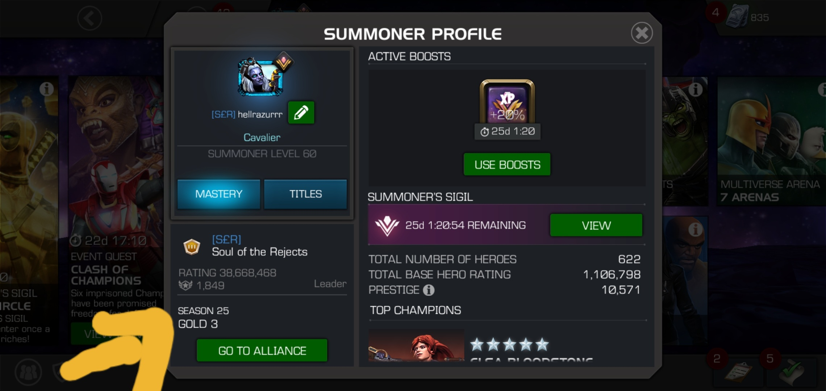Select the five-star top champion portrait
The width and height of the screenshot is (826, 391).
click(x=416, y=345)
